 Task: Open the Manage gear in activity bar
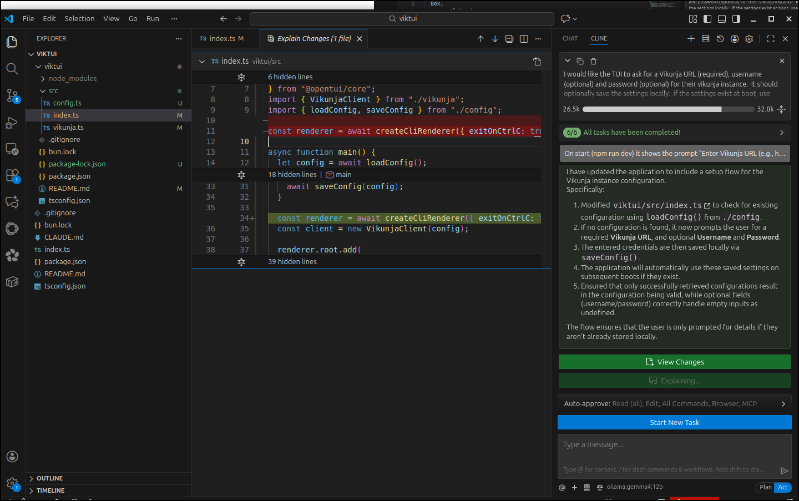12,483
